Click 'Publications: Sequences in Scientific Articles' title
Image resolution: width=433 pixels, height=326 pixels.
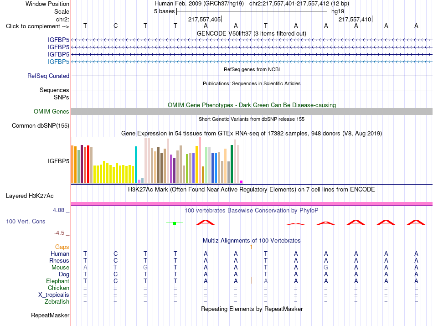tap(252, 83)
